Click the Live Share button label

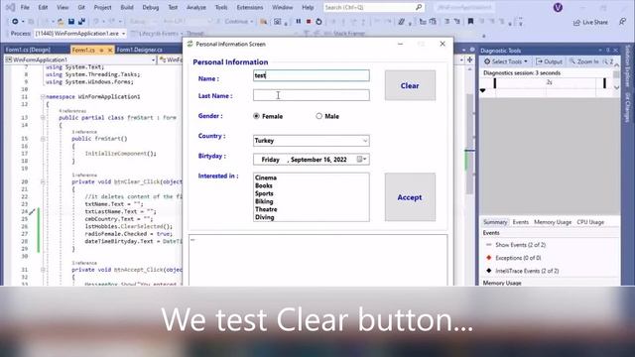tap(595, 22)
